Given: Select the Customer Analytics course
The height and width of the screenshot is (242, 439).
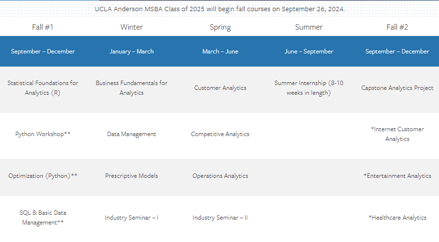Looking at the screenshot, I should (x=220, y=87).
